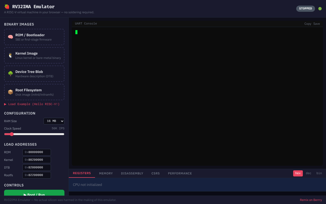Edit the Kernel load address field
Viewport: 326px width, 204px height.
[37, 160]
